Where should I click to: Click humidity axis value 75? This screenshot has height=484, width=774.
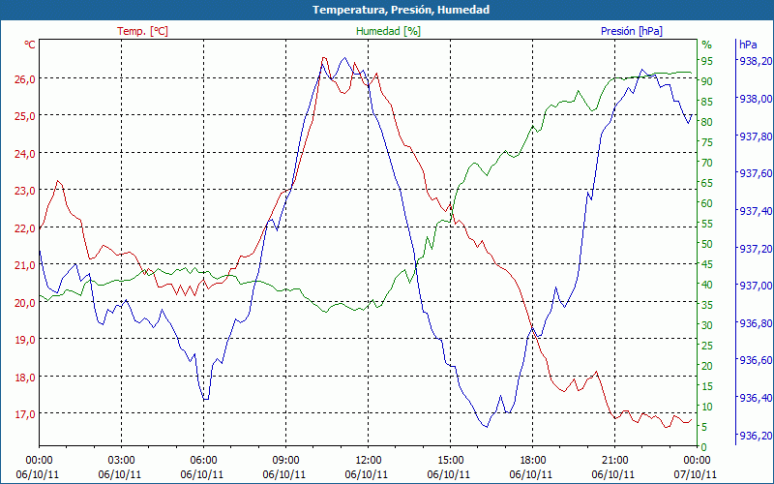(707, 142)
